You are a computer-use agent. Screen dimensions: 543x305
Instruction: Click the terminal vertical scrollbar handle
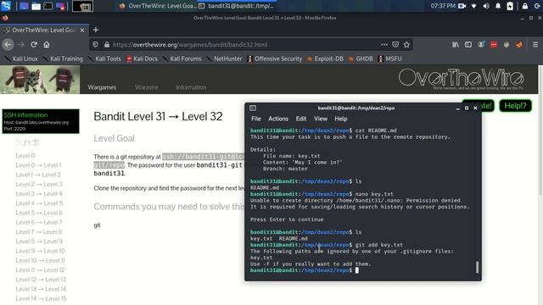pos(477,267)
